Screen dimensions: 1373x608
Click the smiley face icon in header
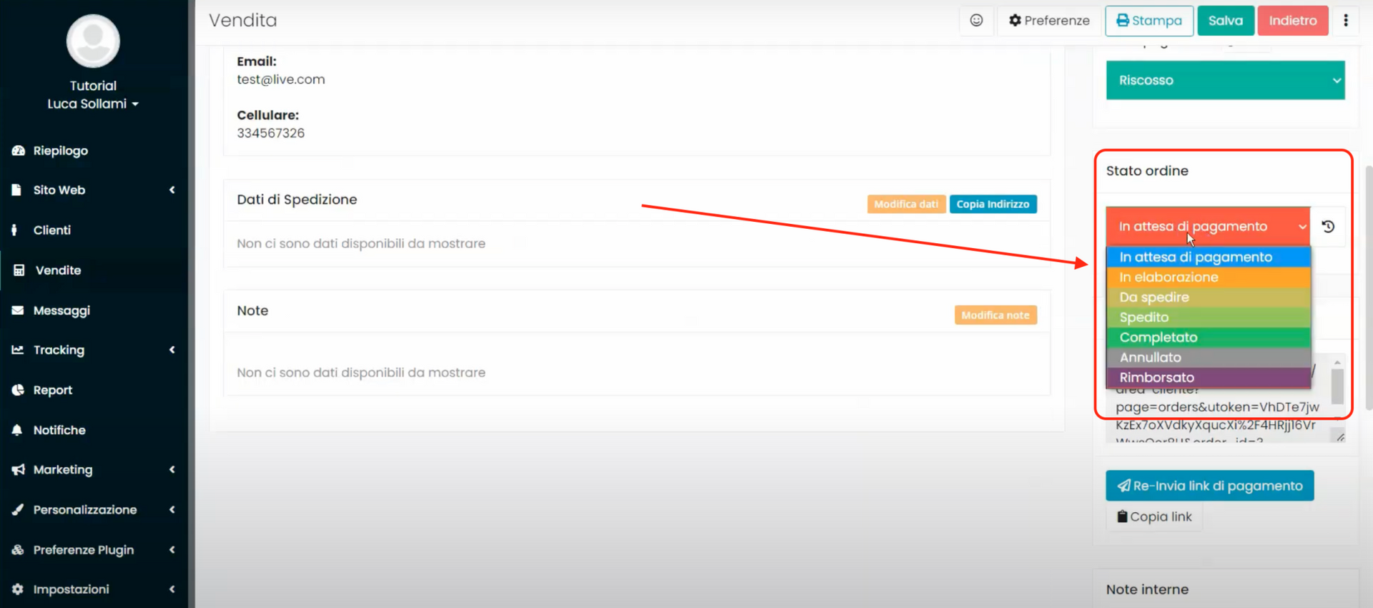pos(976,20)
